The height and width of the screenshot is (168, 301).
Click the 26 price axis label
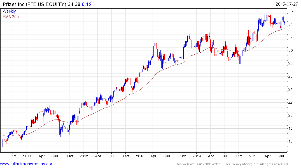(290, 76)
